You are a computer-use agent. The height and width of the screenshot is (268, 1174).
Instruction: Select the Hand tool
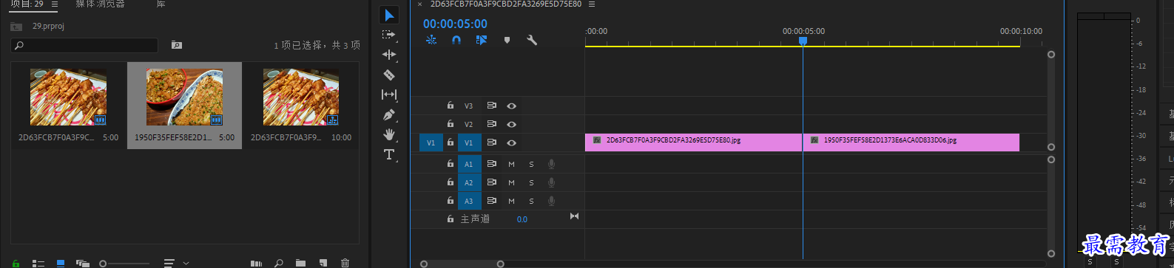pos(389,134)
